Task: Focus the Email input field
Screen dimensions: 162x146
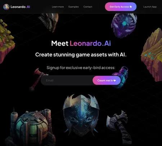Action: [x=67, y=80]
